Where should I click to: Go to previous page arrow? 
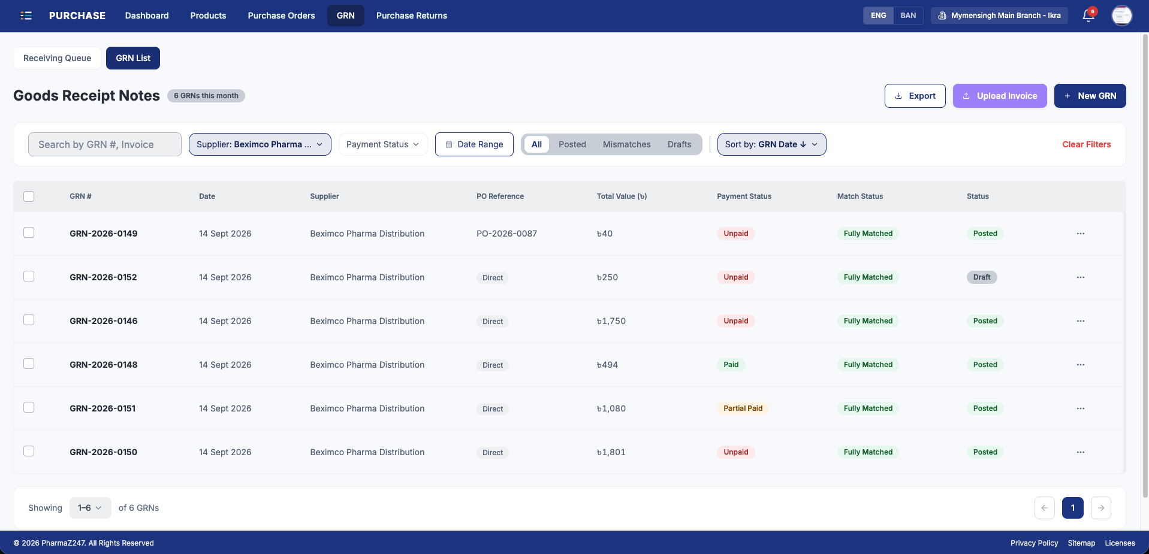point(1044,508)
